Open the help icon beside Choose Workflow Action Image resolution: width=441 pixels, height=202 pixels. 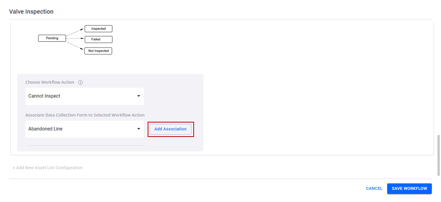tap(80, 83)
